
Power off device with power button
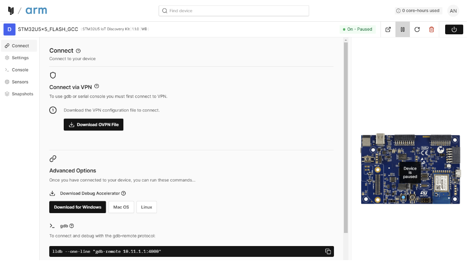(454, 29)
